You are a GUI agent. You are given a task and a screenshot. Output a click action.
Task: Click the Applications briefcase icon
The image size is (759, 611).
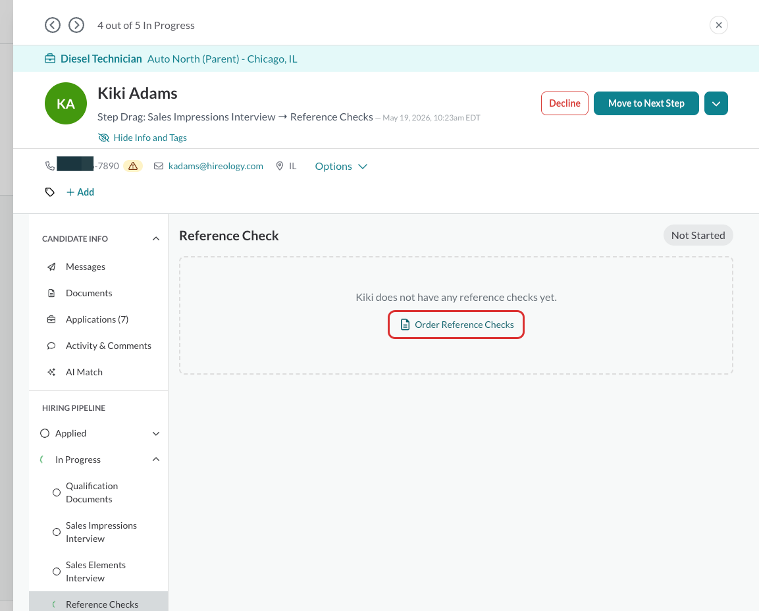click(51, 319)
